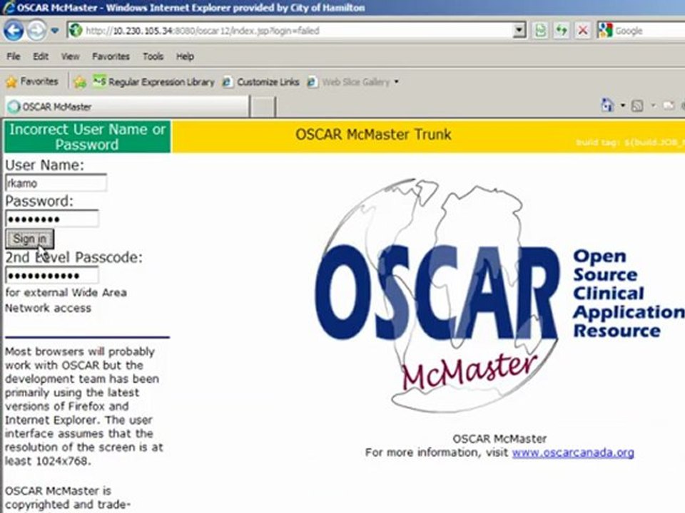Image resolution: width=685 pixels, height=513 pixels.
Task: Stop loading with the red X button
Action: [582, 31]
